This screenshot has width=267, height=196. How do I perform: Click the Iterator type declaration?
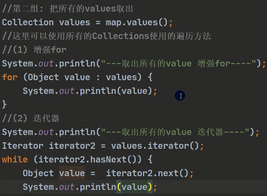(23, 146)
